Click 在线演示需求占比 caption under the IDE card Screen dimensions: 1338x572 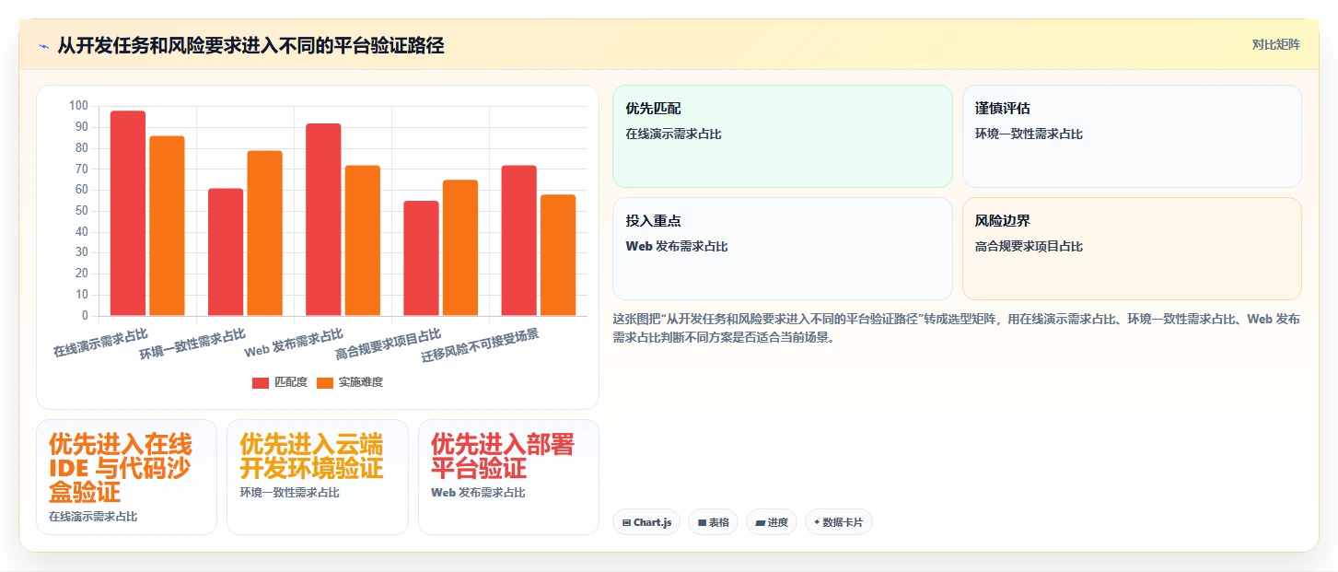tap(93, 517)
